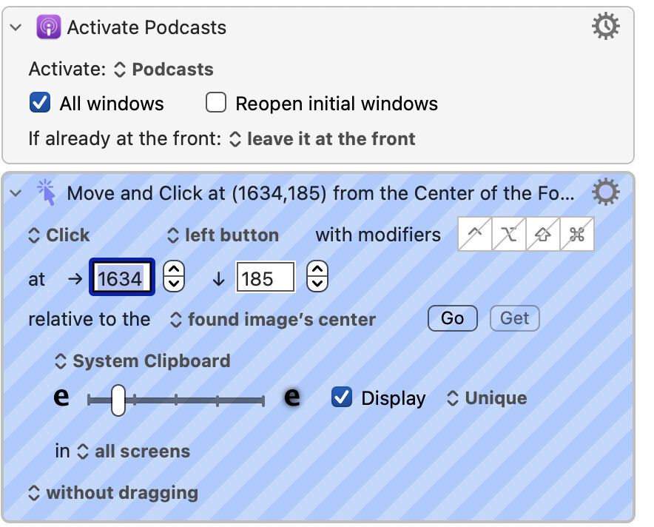Click the Go button
This screenshot has width=654, height=527.
point(453,318)
